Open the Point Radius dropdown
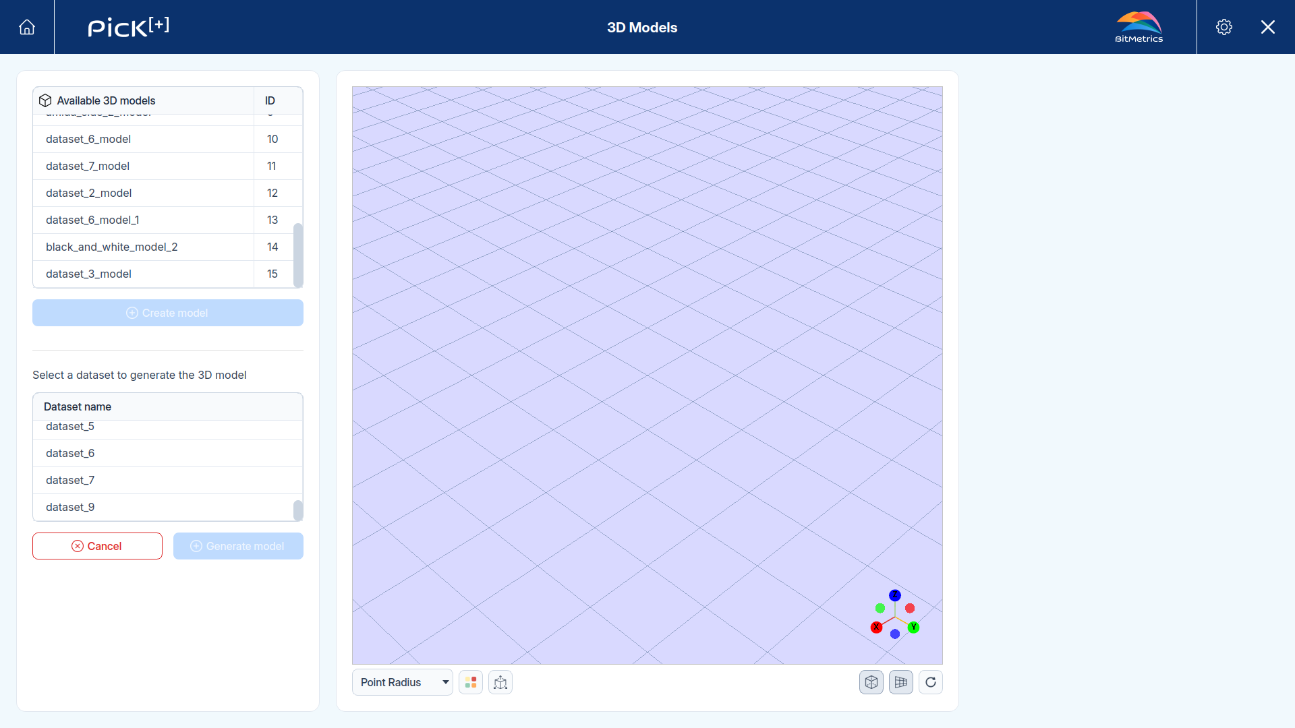The width and height of the screenshot is (1295, 728). pyautogui.click(x=403, y=682)
